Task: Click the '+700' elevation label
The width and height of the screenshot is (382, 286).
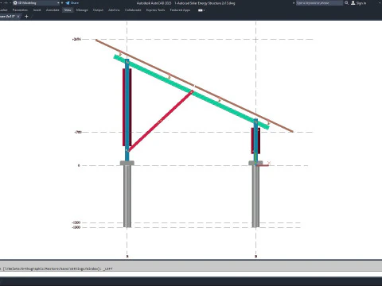Action: (x=78, y=132)
